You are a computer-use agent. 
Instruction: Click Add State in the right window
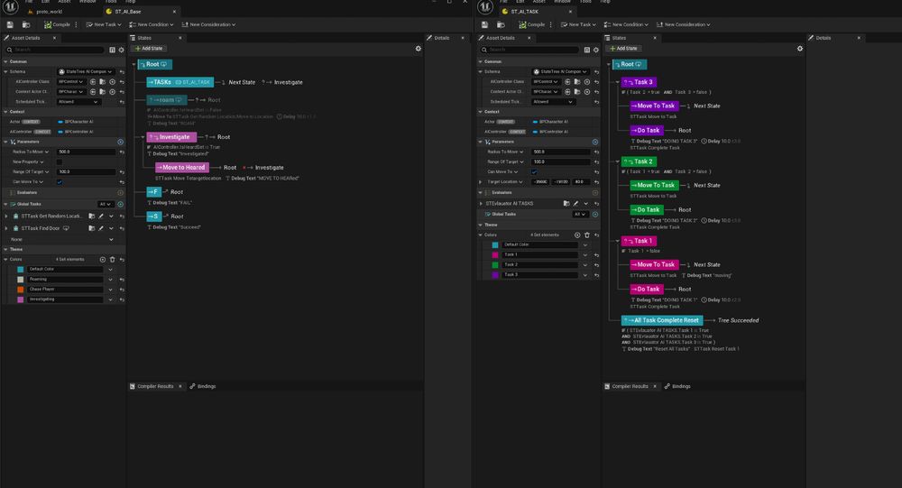pyautogui.click(x=623, y=49)
